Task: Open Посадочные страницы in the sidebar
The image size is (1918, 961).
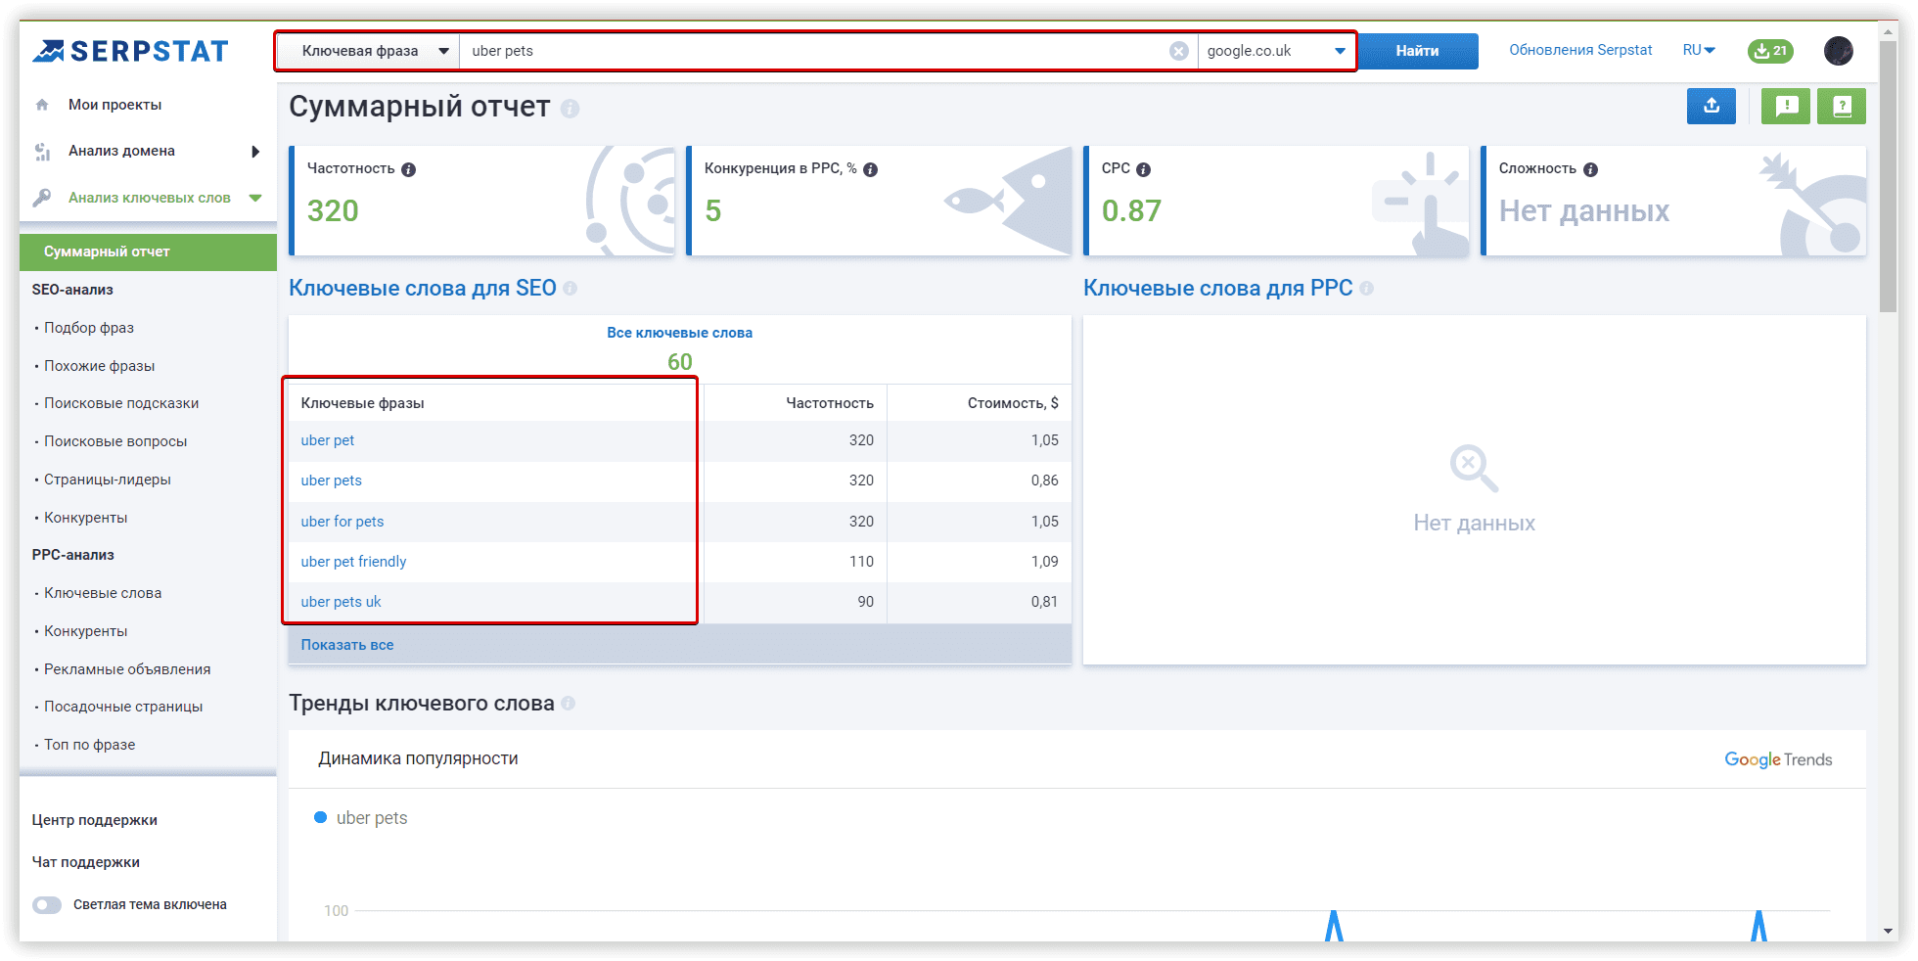Action: point(123,707)
